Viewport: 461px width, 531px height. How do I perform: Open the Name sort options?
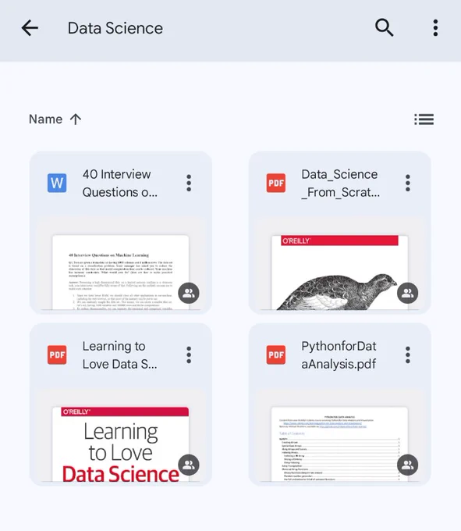(46, 119)
